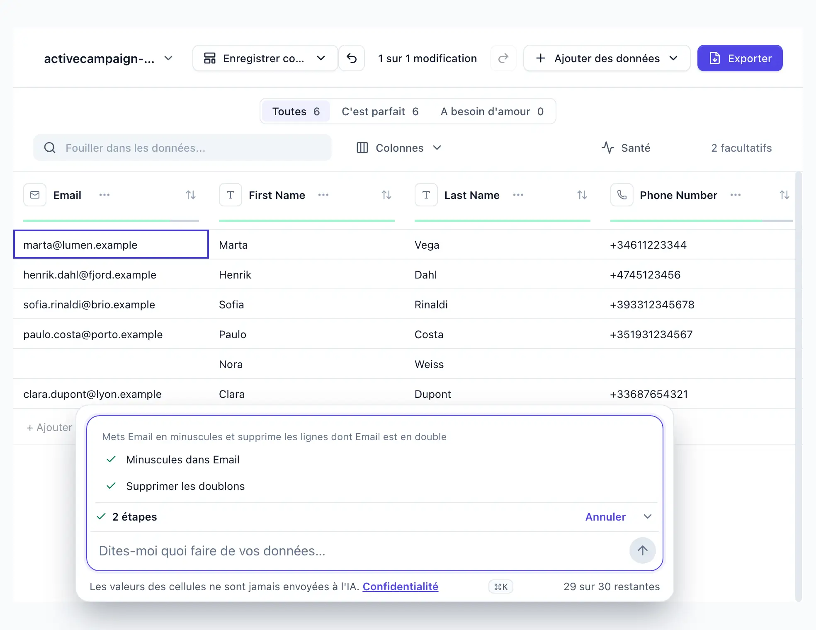Select the +351931234567 phone cell
The image size is (816, 630).
[697, 334]
